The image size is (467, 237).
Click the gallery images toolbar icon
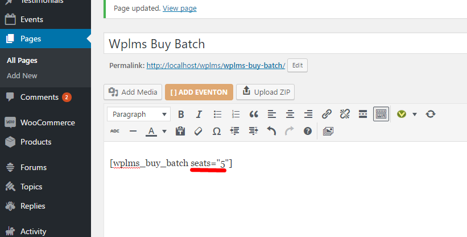point(328,131)
